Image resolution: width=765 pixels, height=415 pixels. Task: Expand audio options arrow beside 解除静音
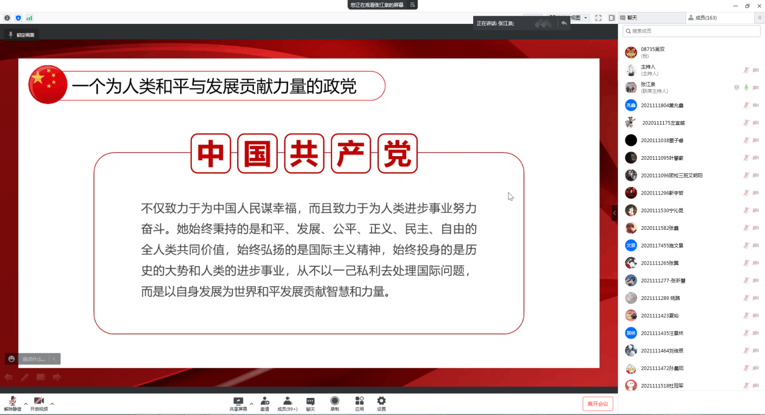tap(26, 404)
